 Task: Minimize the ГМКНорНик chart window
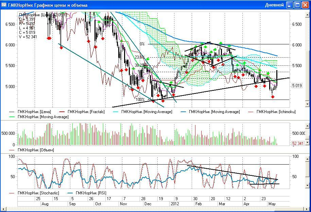pos(290,5)
